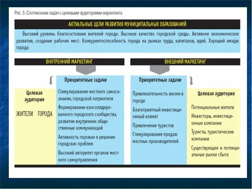Click 'Потенциальные жители' item
Screen dimensions: 252x189
[212, 107]
